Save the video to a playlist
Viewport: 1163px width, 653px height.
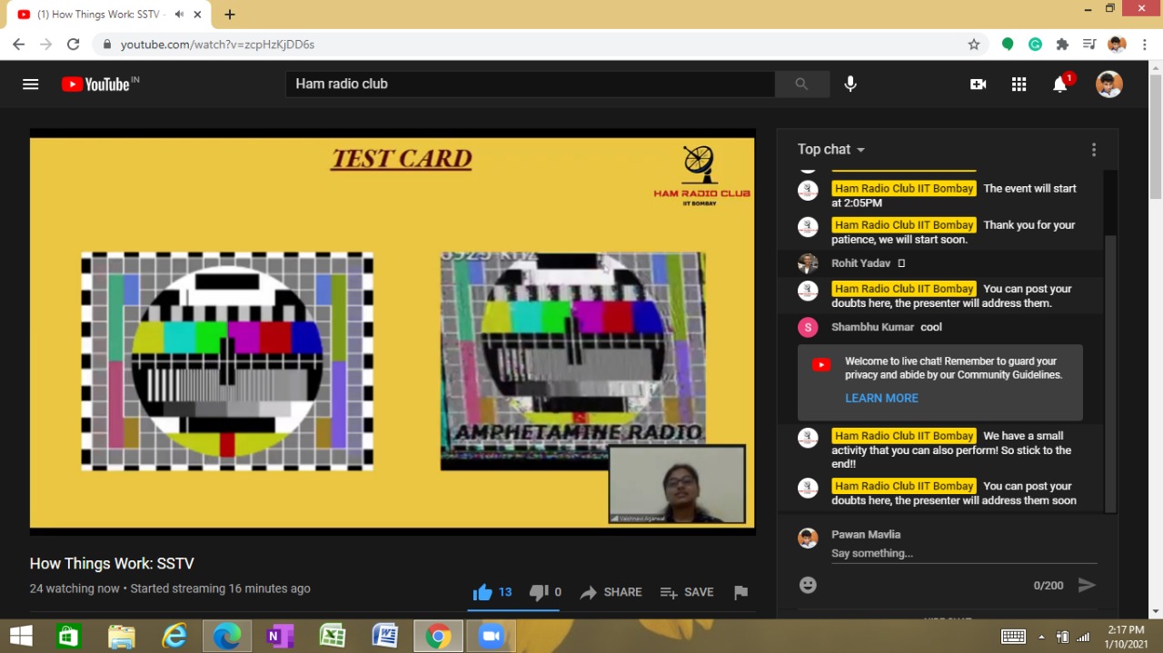coord(687,592)
